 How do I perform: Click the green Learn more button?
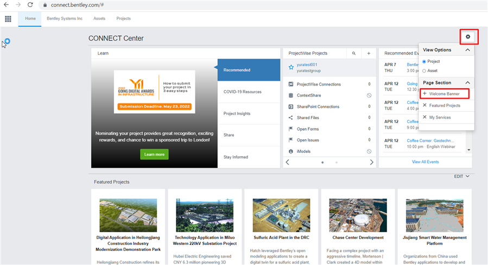(x=154, y=154)
